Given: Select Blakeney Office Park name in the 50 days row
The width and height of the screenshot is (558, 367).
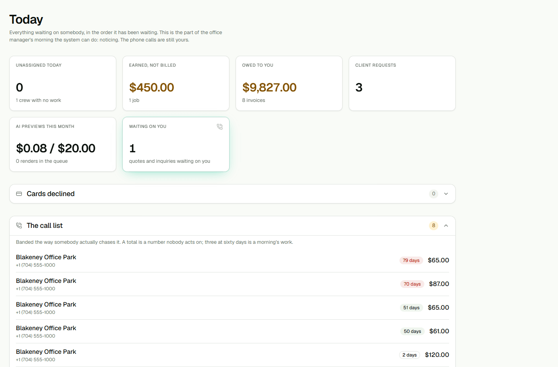Looking at the screenshot, I should coord(46,328).
